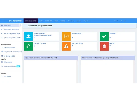Click the green Qualified to Lead thumbs-up icon
Image resolution: width=137 pixels, height=102 pixels.
coord(28,46)
